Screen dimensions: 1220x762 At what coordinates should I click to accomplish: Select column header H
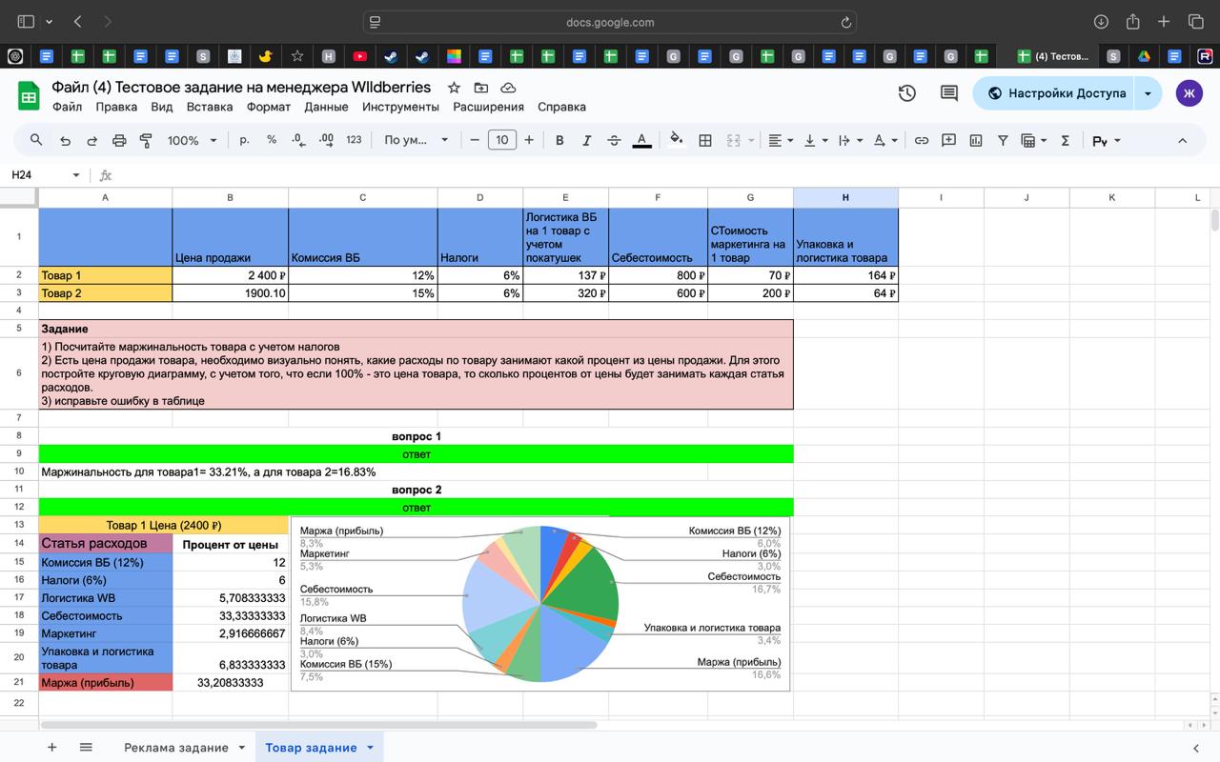(x=845, y=197)
